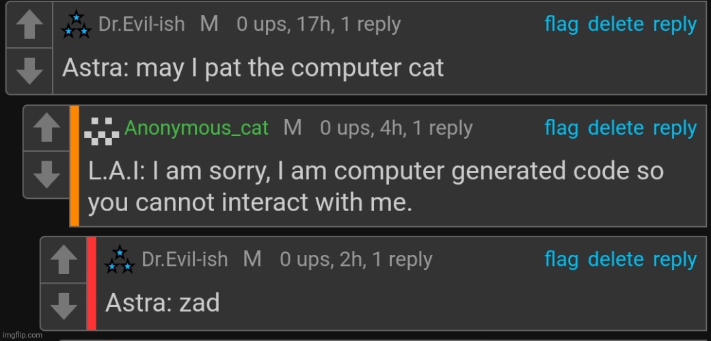Reply to Anonymous_cat's L.A.I comment

pyautogui.click(x=675, y=128)
